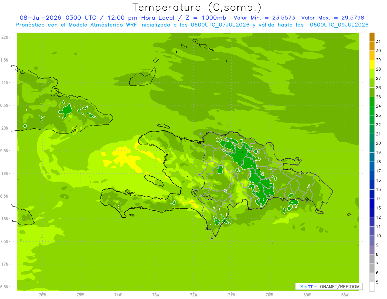Click the color scale label "27"
This screenshot has height=299, width=387.
(x=379, y=78)
